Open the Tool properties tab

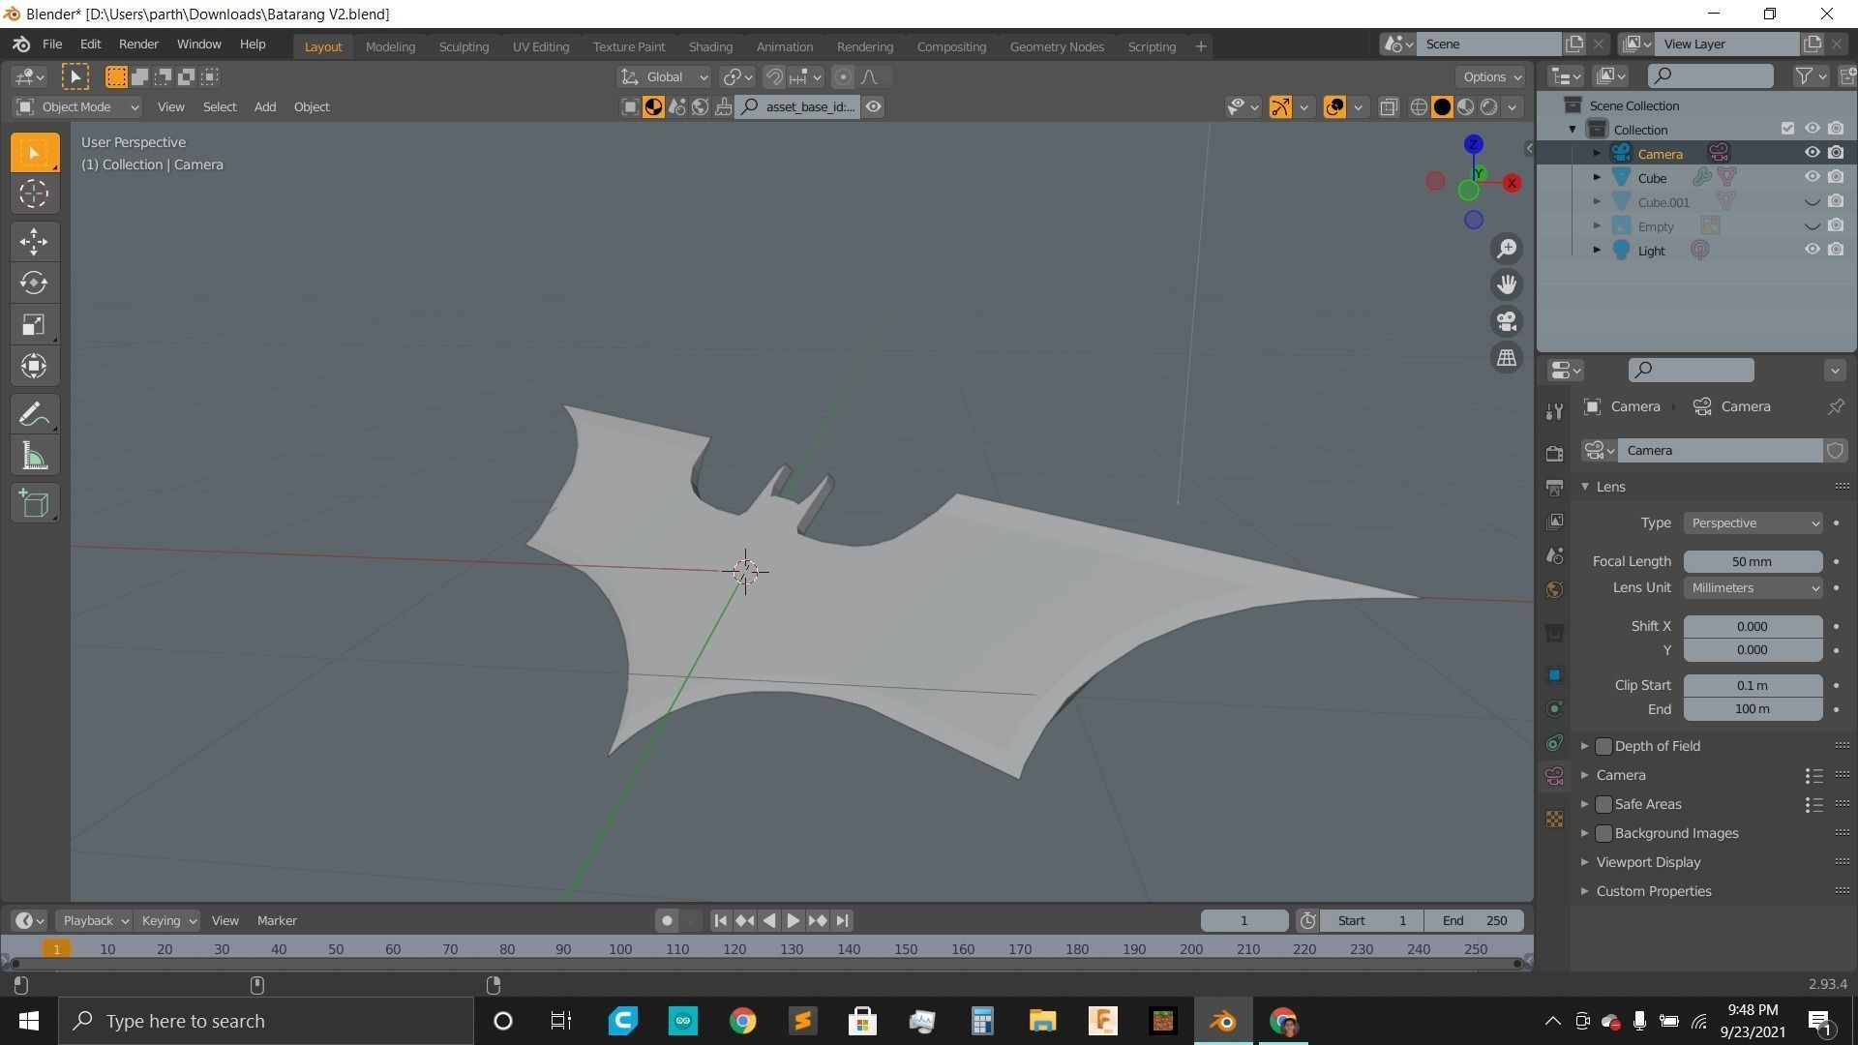click(x=1554, y=411)
